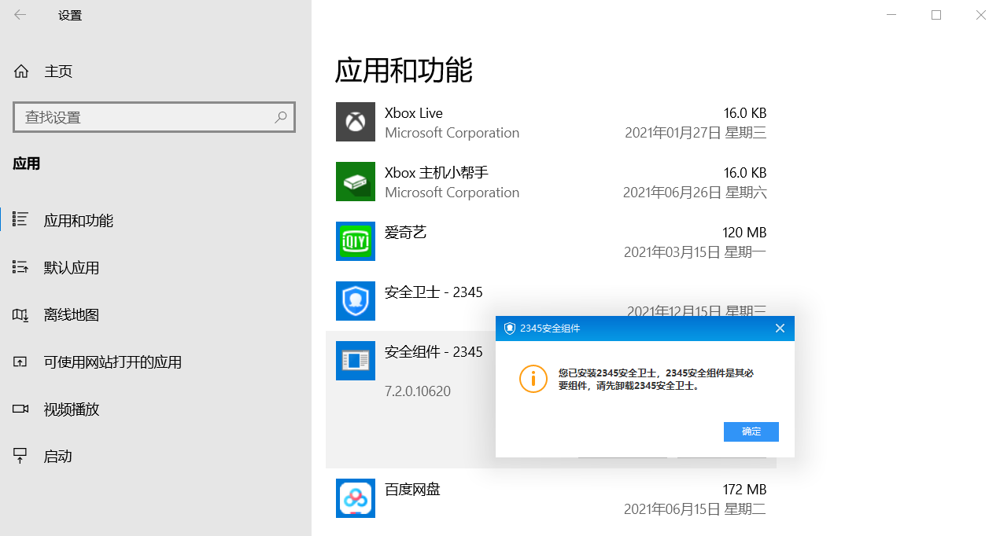The image size is (1000, 536).
Task: Open 启动 settings page
Action: click(x=58, y=456)
